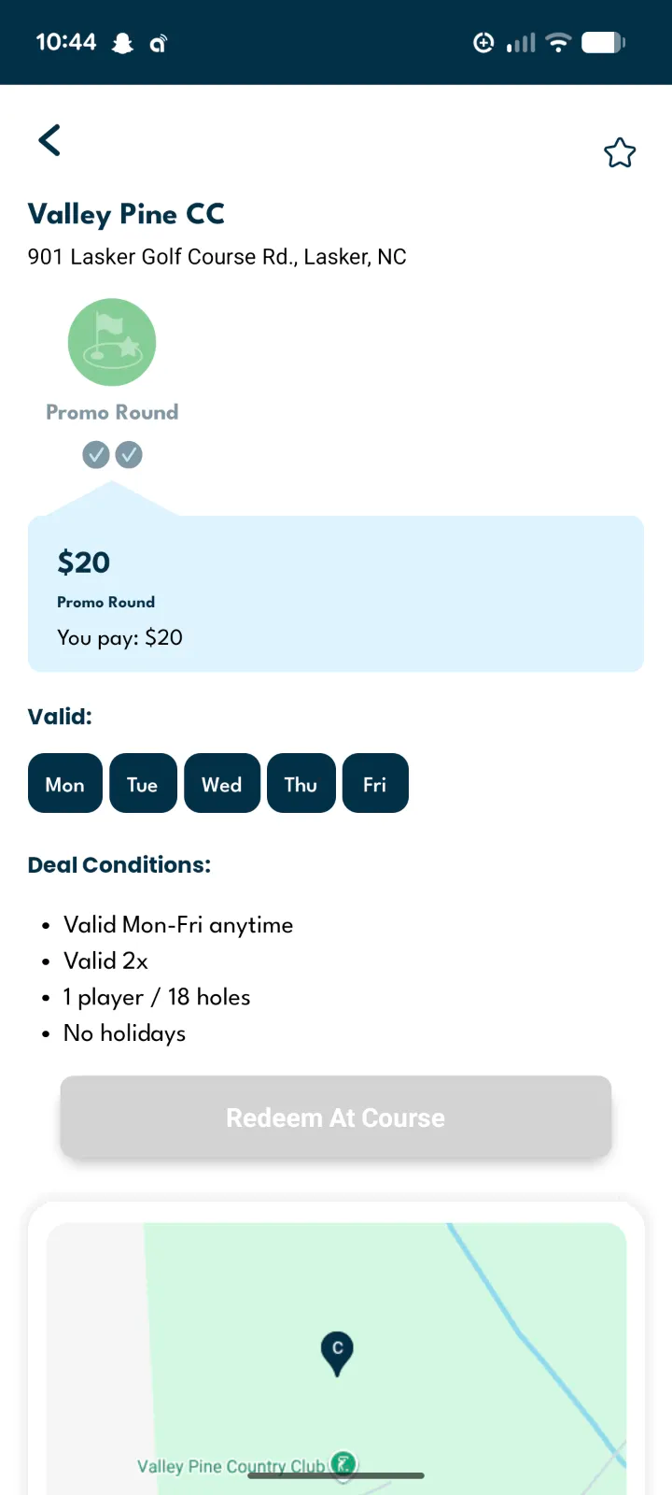Tap the Promo Round label
Viewport: 672px width, 1495px height.
[x=112, y=412]
